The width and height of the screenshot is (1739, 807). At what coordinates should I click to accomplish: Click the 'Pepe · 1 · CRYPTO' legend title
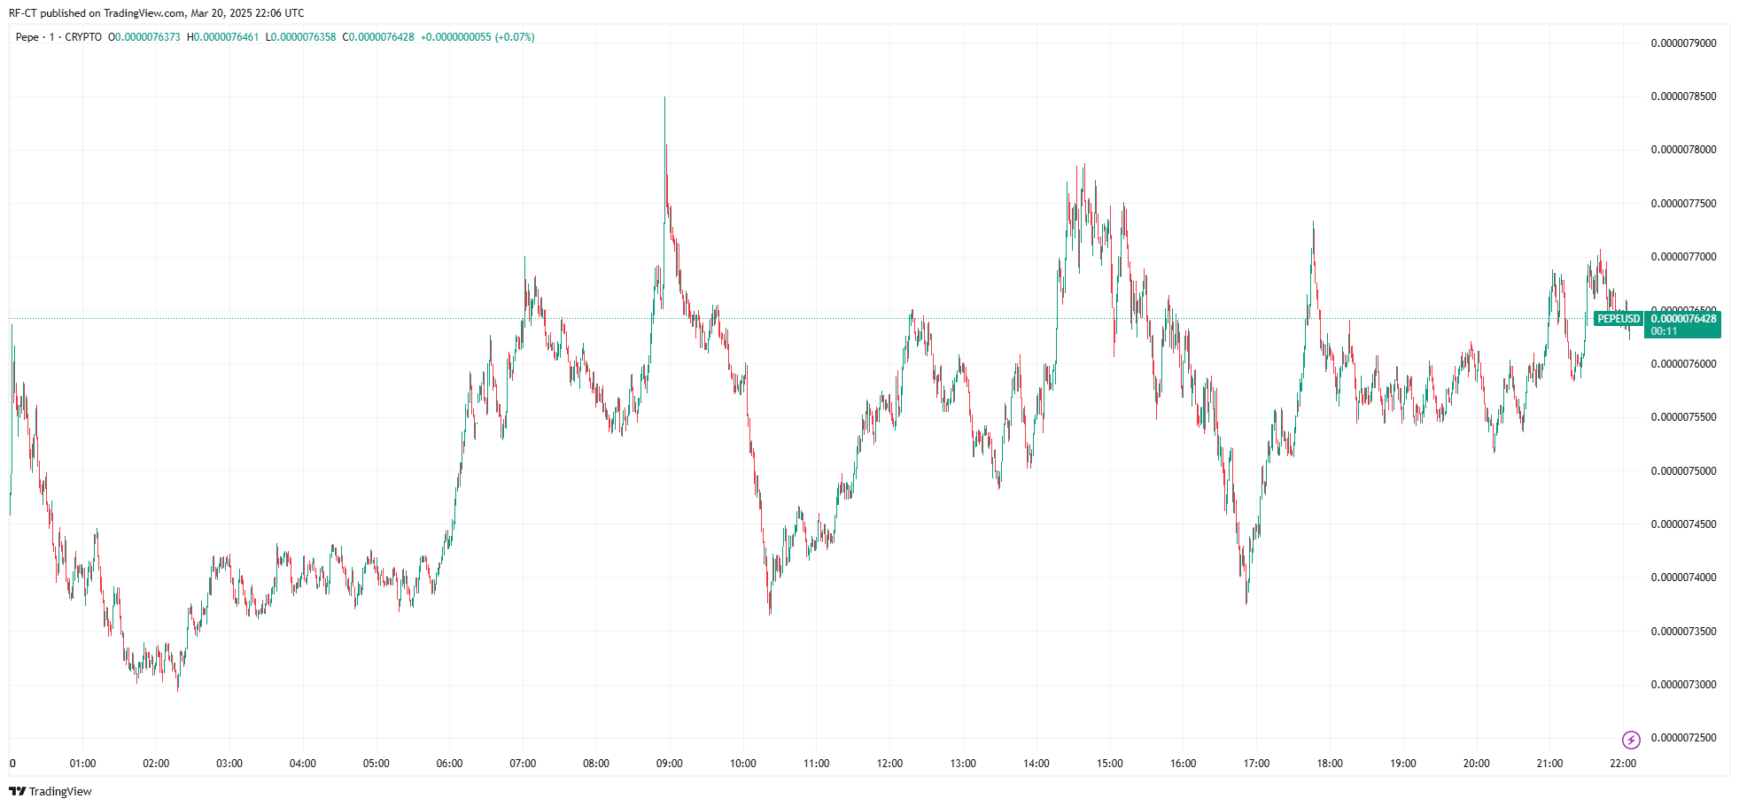58,37
